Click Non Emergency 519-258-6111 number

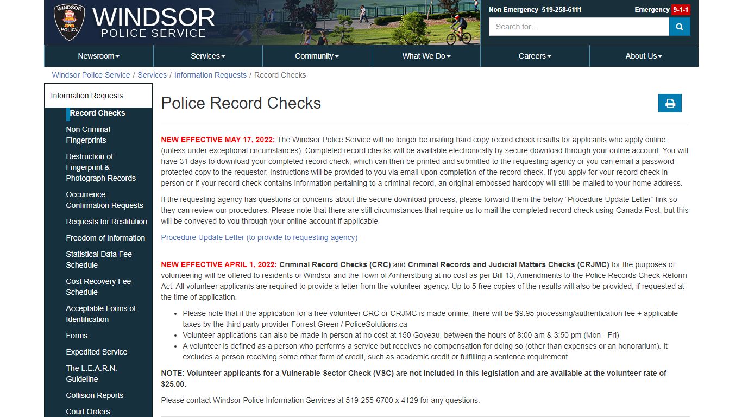click(535, 10)
